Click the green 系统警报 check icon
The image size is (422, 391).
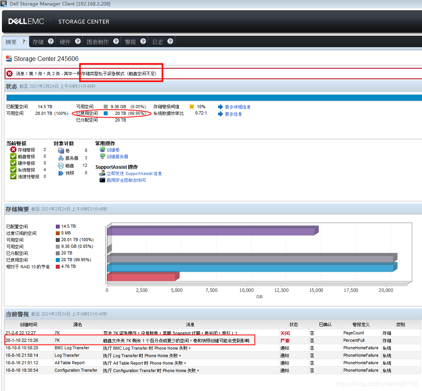click(13, 170)
